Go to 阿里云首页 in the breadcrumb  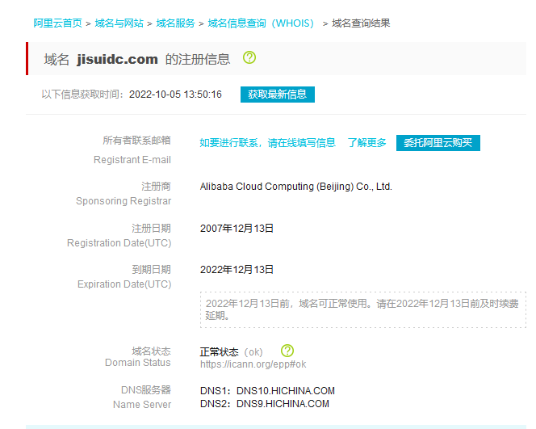click(x=57, y=23)
